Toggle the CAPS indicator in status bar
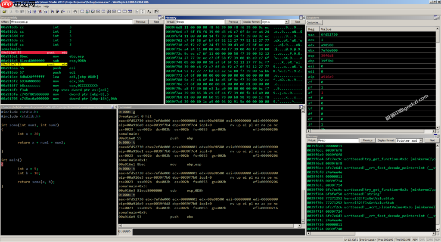The width and height of the screenshot is (441, 242). tap(429, 239)
